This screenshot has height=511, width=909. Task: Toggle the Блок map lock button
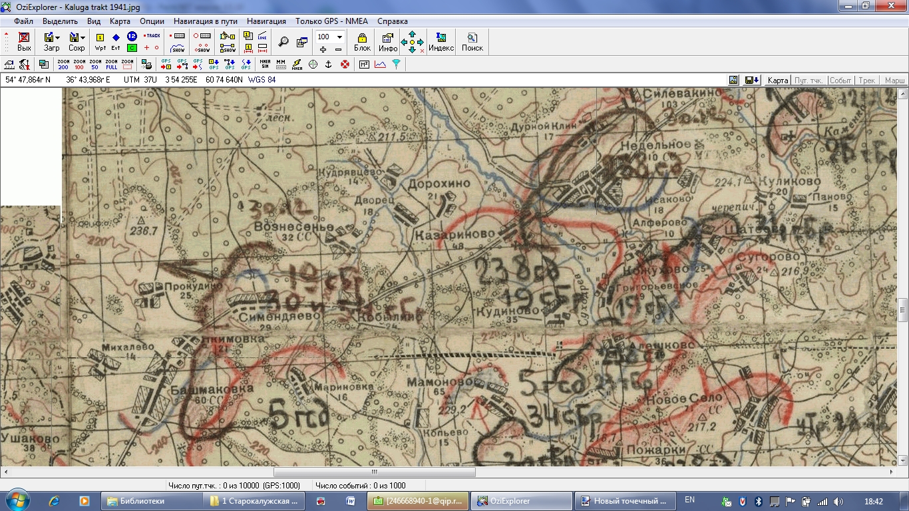362,41
